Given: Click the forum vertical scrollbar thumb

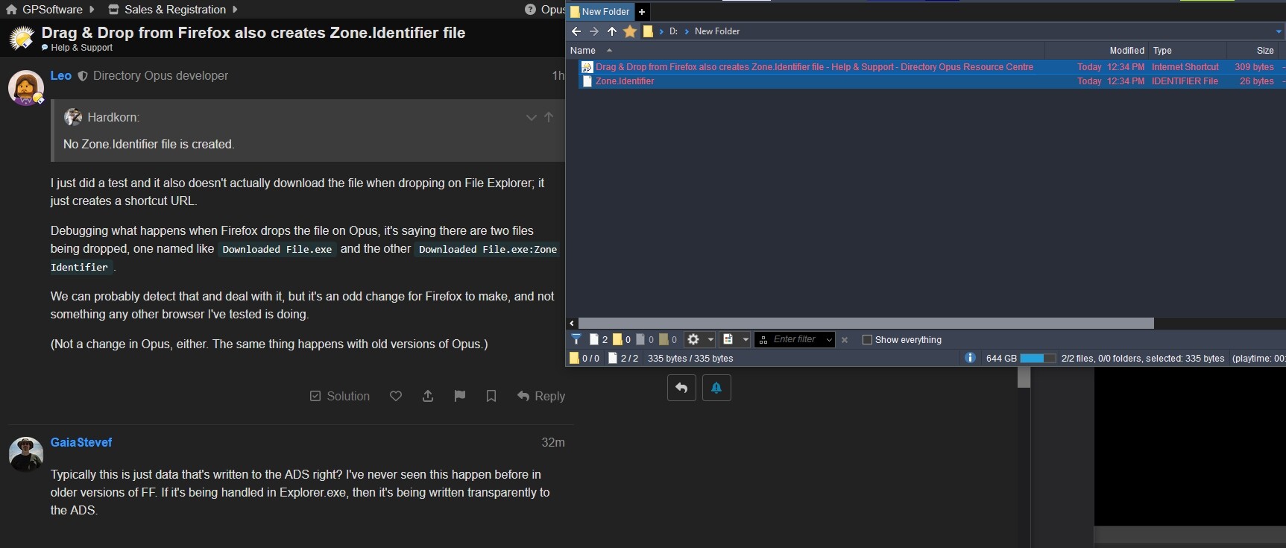Looking at the screenshot, I should tap(1024, 377).
